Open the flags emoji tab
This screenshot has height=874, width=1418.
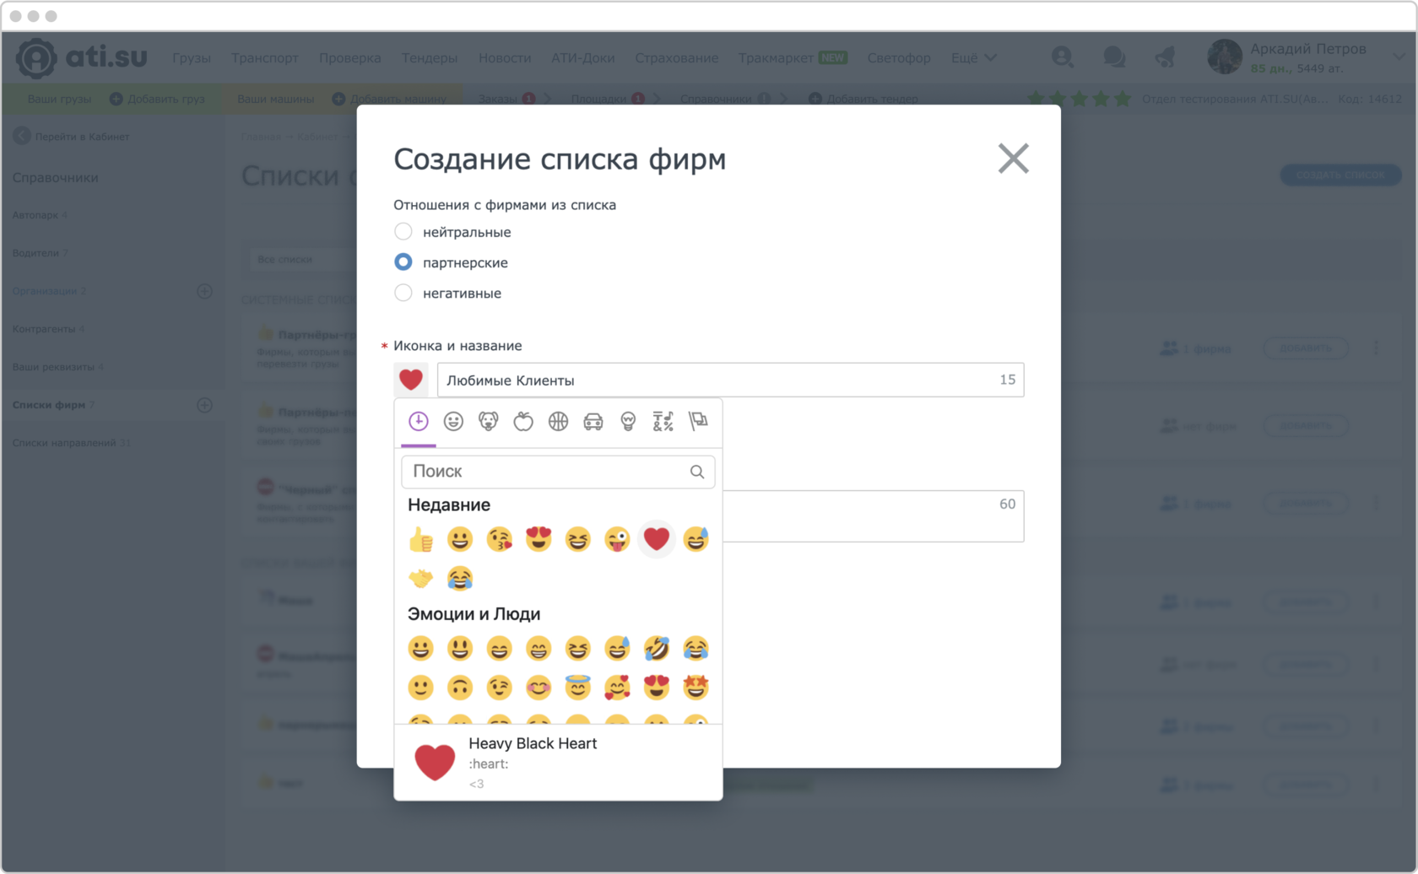(698, 421)
